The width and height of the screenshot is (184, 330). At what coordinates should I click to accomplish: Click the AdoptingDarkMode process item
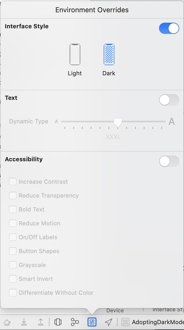(x=153, y=322)
